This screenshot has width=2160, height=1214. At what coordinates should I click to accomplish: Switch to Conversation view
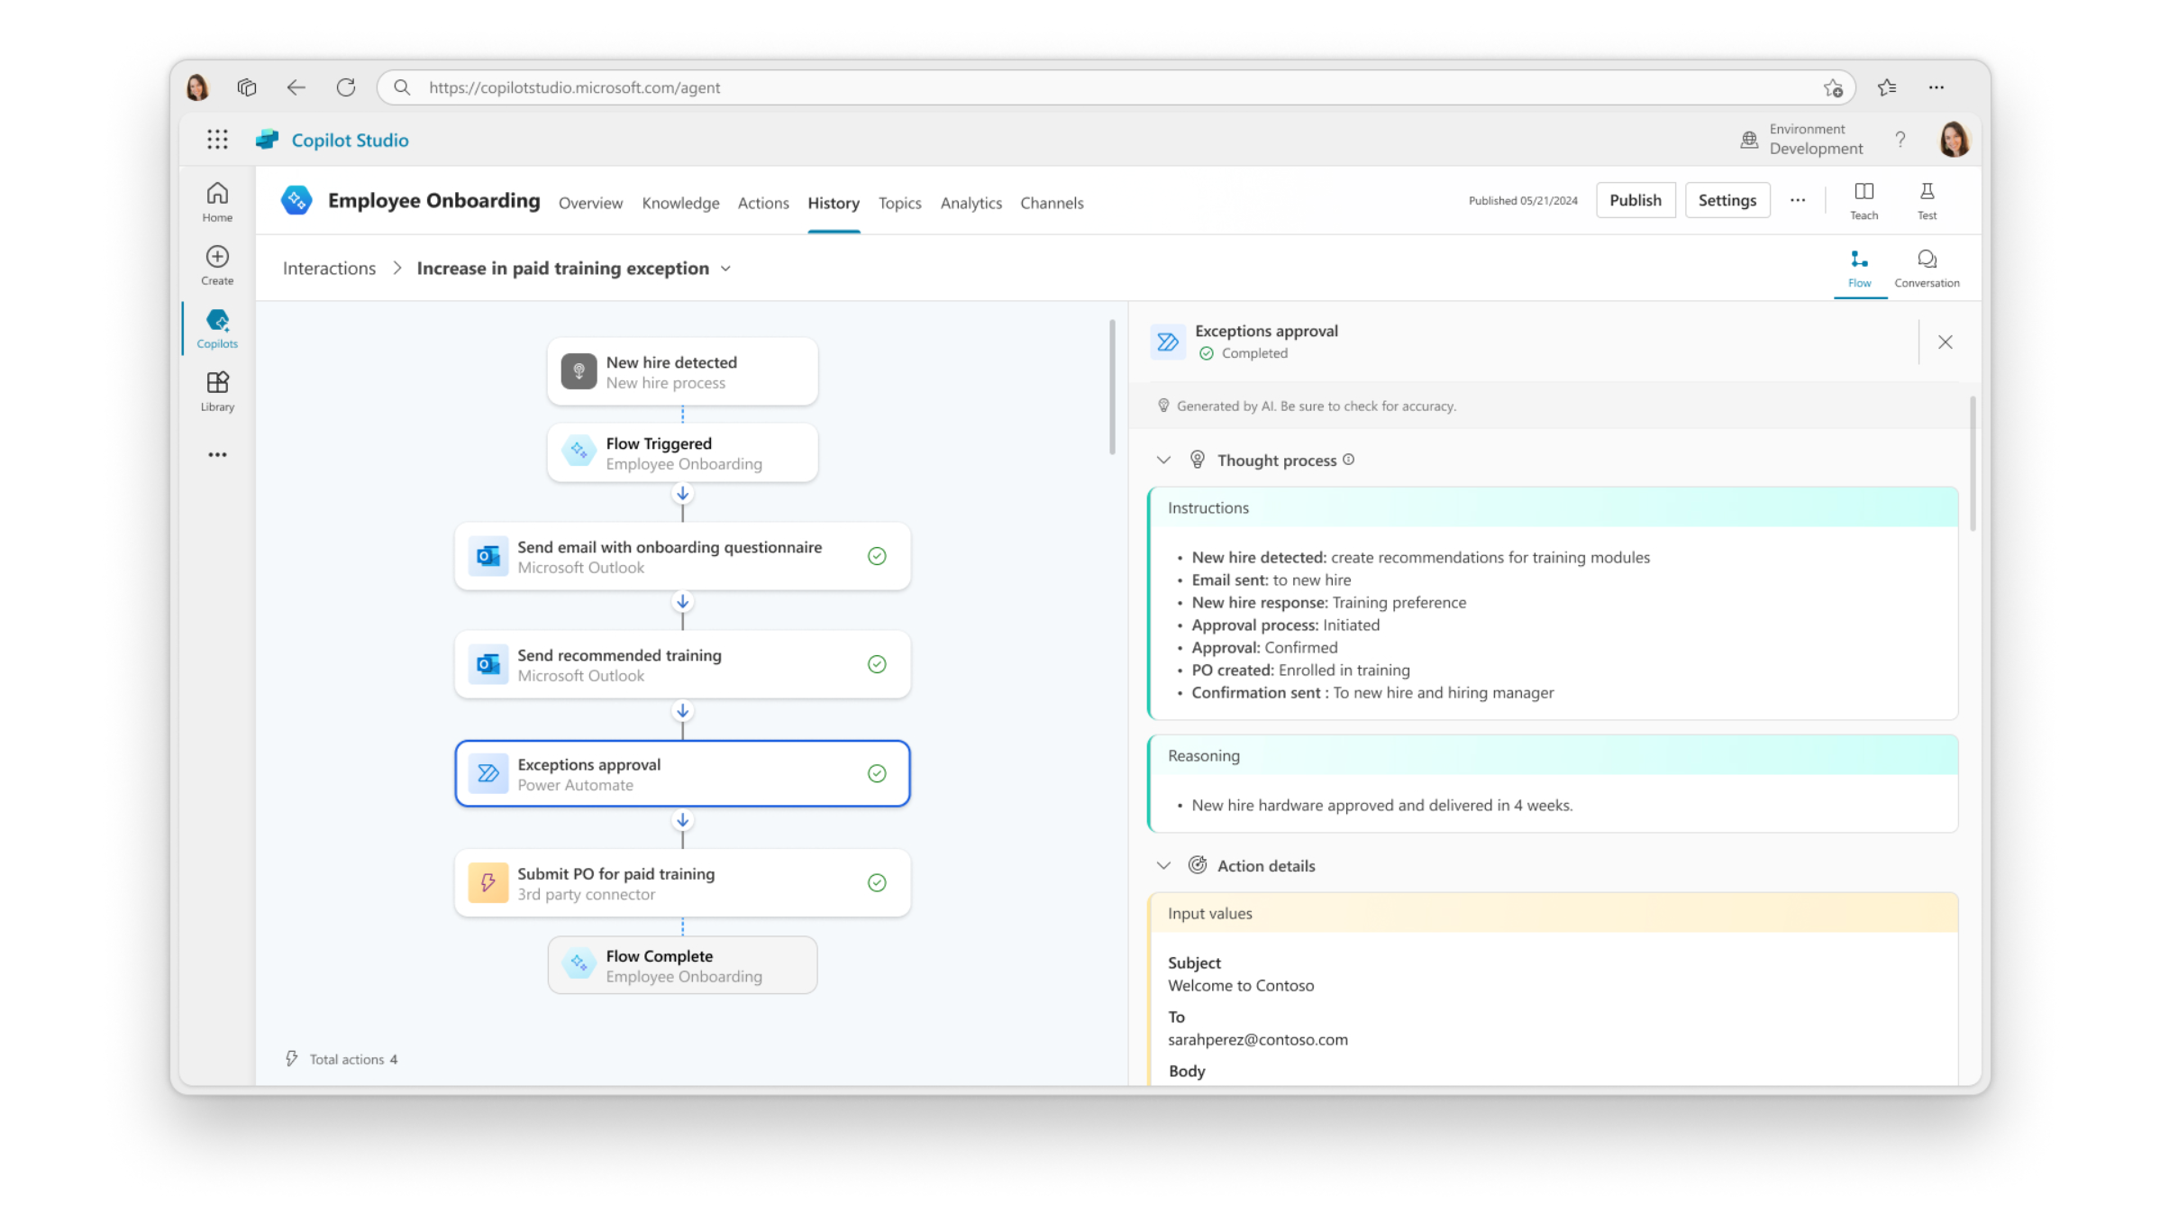pyautogui.click(x=1927, y=269)
